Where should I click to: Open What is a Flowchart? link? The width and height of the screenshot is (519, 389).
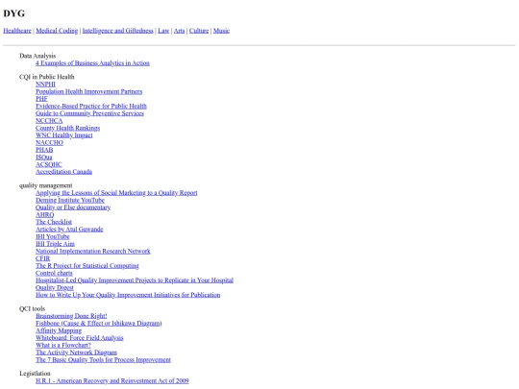63,345
